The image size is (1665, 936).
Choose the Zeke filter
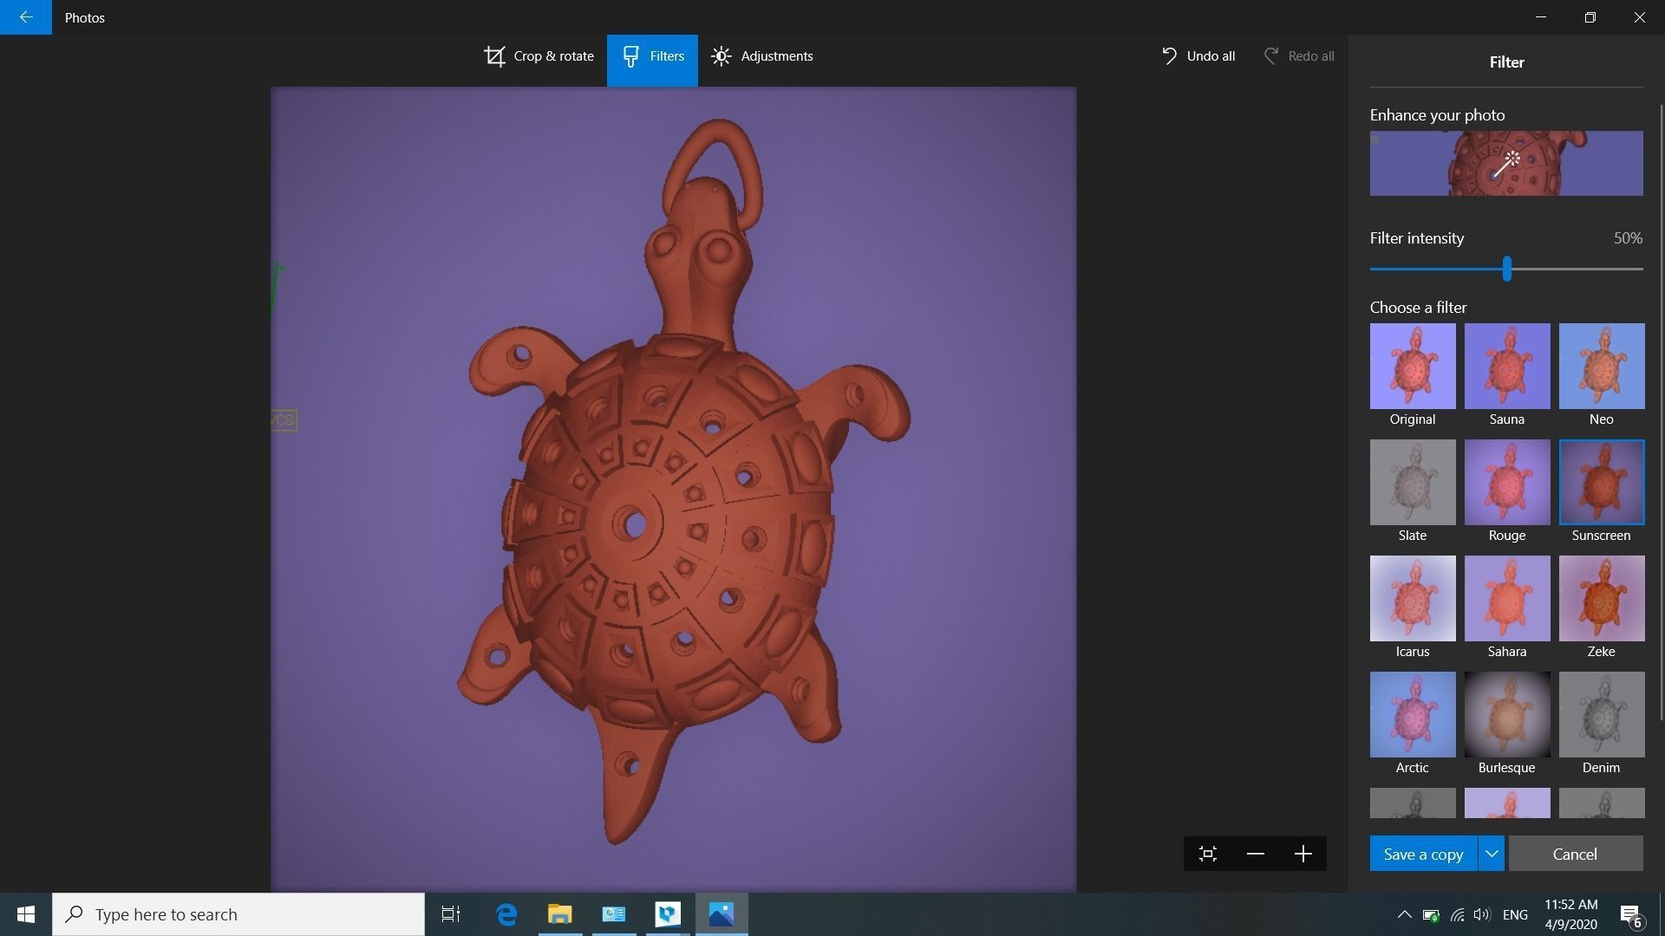1602,598
